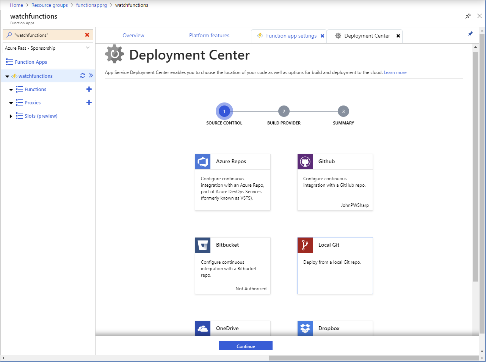Click the Bitbucket bucket icon
The width and height of the screenshot is (486, 362).
pyautogui.click(x=203, y=245)
